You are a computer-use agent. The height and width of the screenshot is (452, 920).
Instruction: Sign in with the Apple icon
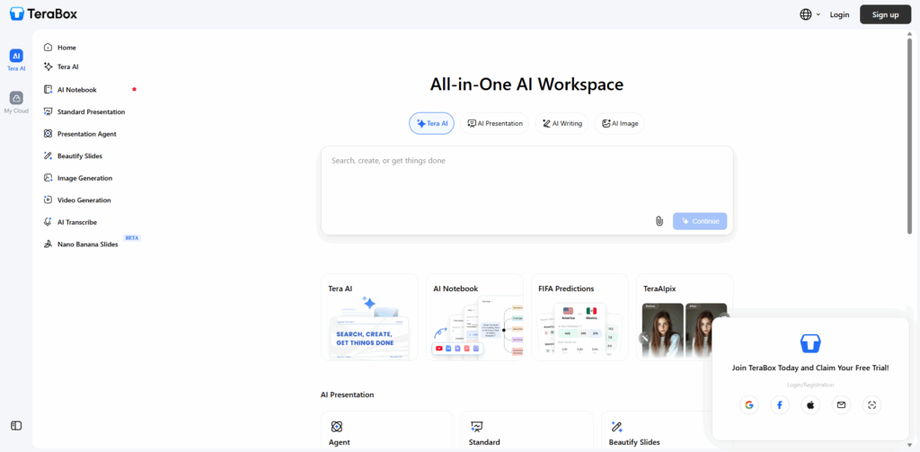tap(810, 405)
